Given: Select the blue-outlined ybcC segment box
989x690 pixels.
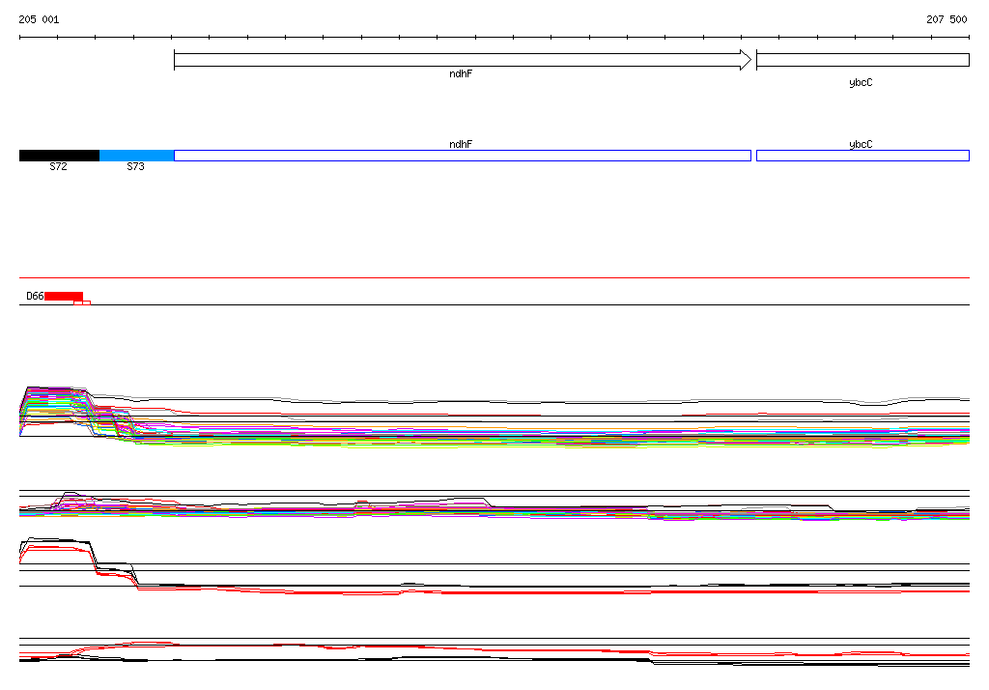Looking at the screenshot, I should click(x=862, y=156).
